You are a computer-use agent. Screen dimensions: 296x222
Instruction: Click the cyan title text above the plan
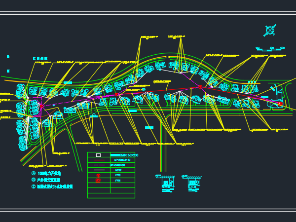pyautogui.click(x=40, y=59)
